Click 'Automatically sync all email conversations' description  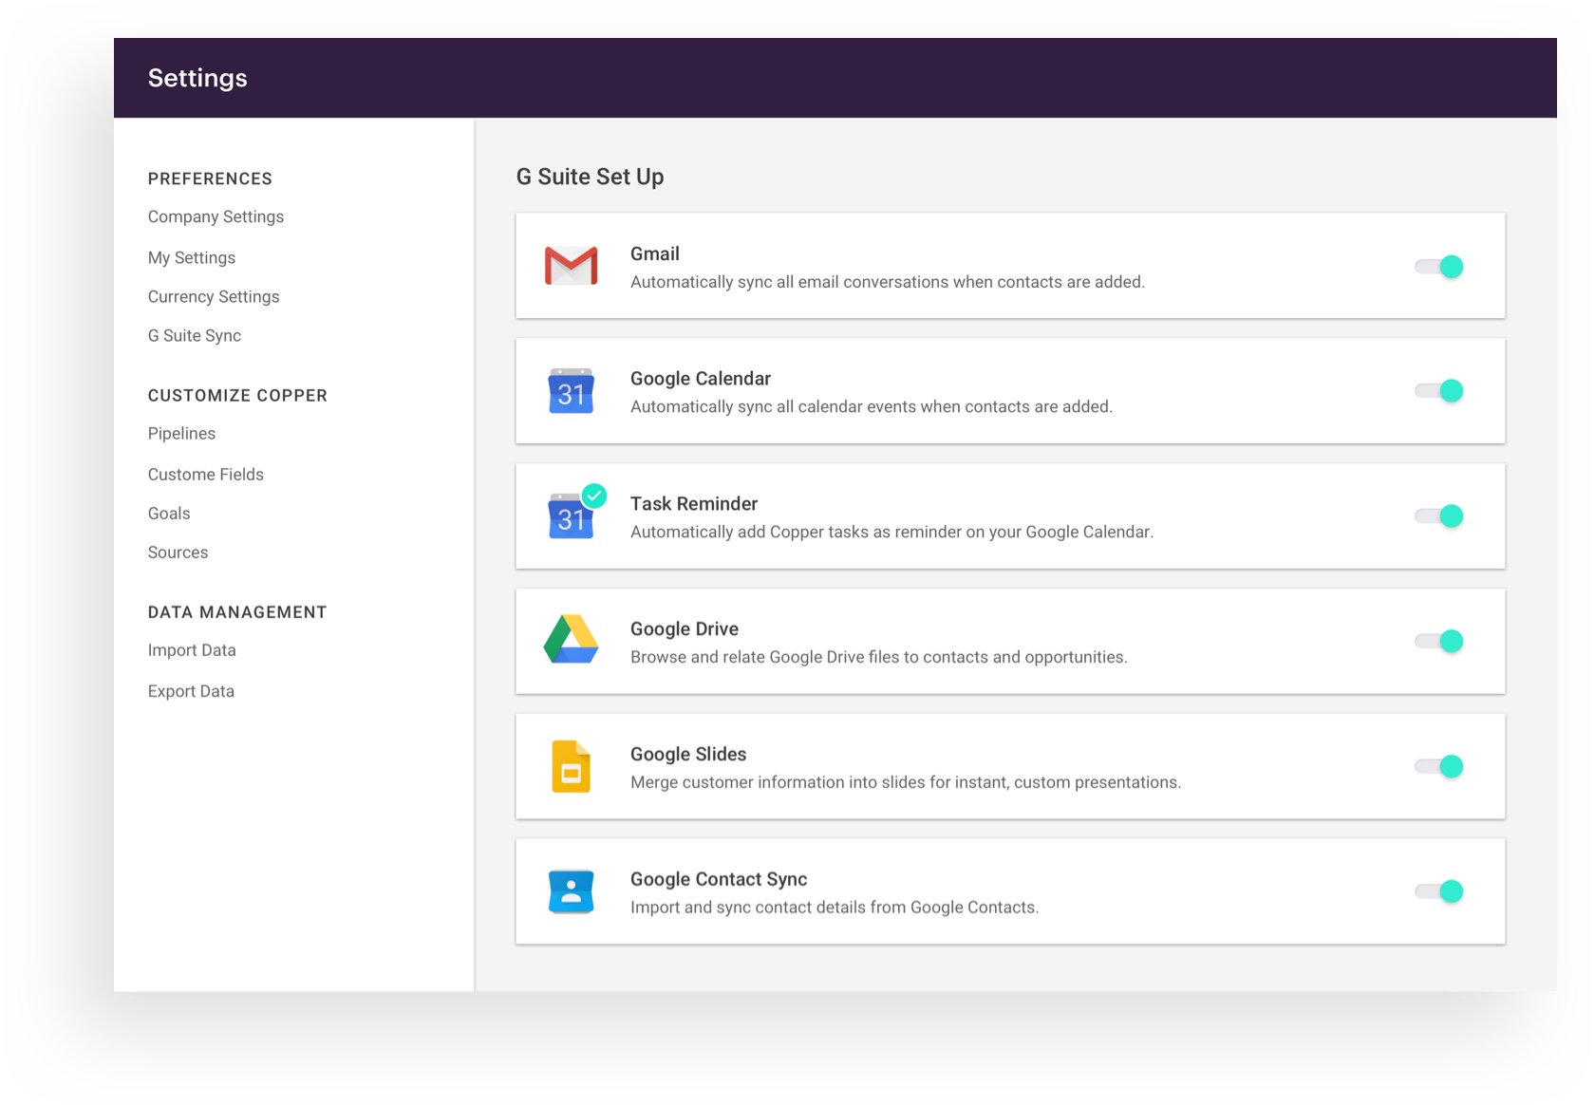[x=888, y=282]
